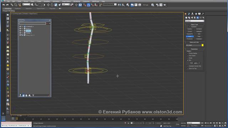
Task: Click the Tape helper button
Action: click(x=199, y=36)
